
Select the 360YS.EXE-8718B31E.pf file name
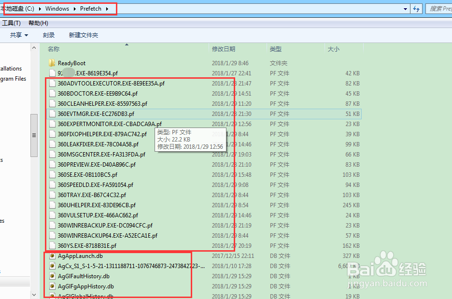tap(87, 246)
